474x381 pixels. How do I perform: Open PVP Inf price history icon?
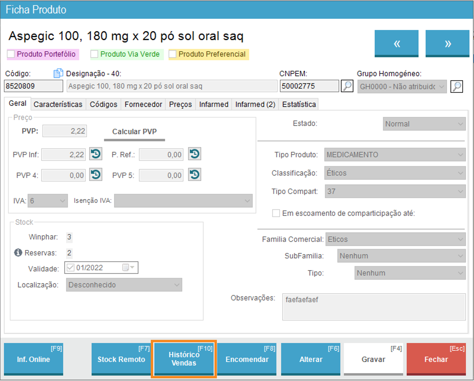pyautogui.click(x=96, y=154)
